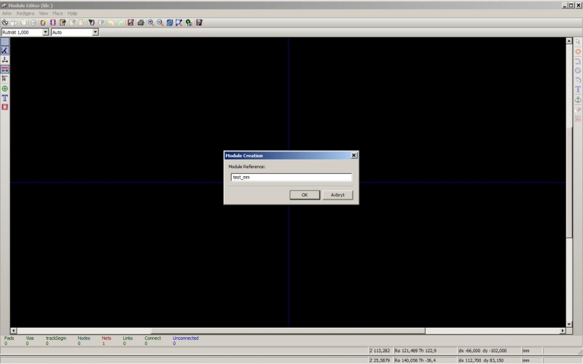Image resolution: width=583 pixels, height=364 pixels.
Task: Click the zoom in magnifier icon
Action: point(151,23)
